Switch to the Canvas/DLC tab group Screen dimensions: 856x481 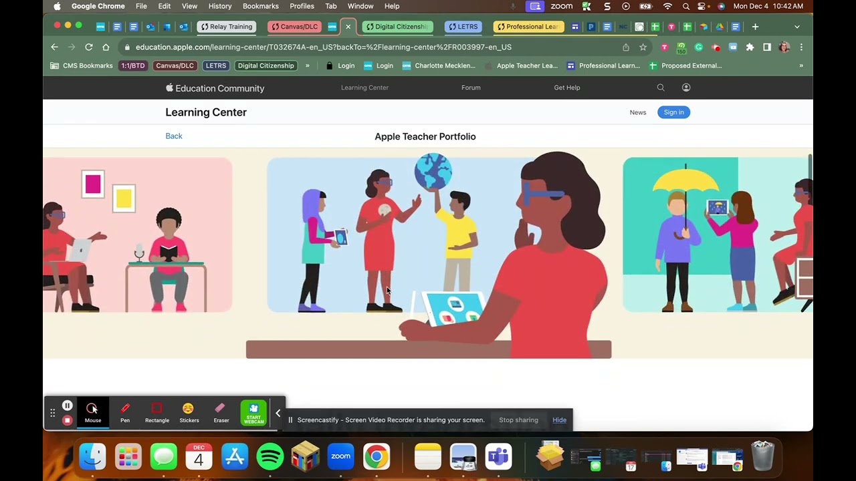pyautogui.click(x=294, y=27)
